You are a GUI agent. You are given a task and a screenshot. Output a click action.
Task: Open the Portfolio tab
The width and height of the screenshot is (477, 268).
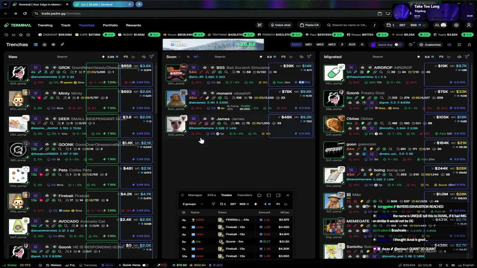point(110,25)
